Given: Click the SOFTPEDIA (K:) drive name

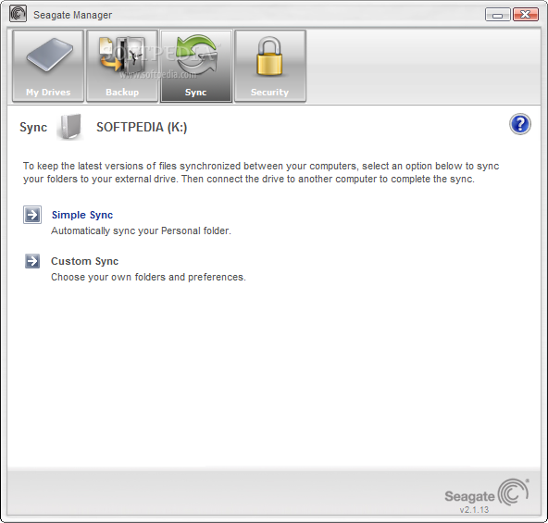Looking at the screenshot, I should pyautogui.click(x=142, y=127).
